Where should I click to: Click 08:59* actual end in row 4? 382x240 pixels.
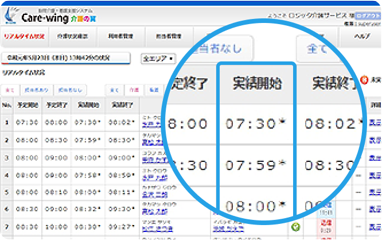(x=122, y=175)
